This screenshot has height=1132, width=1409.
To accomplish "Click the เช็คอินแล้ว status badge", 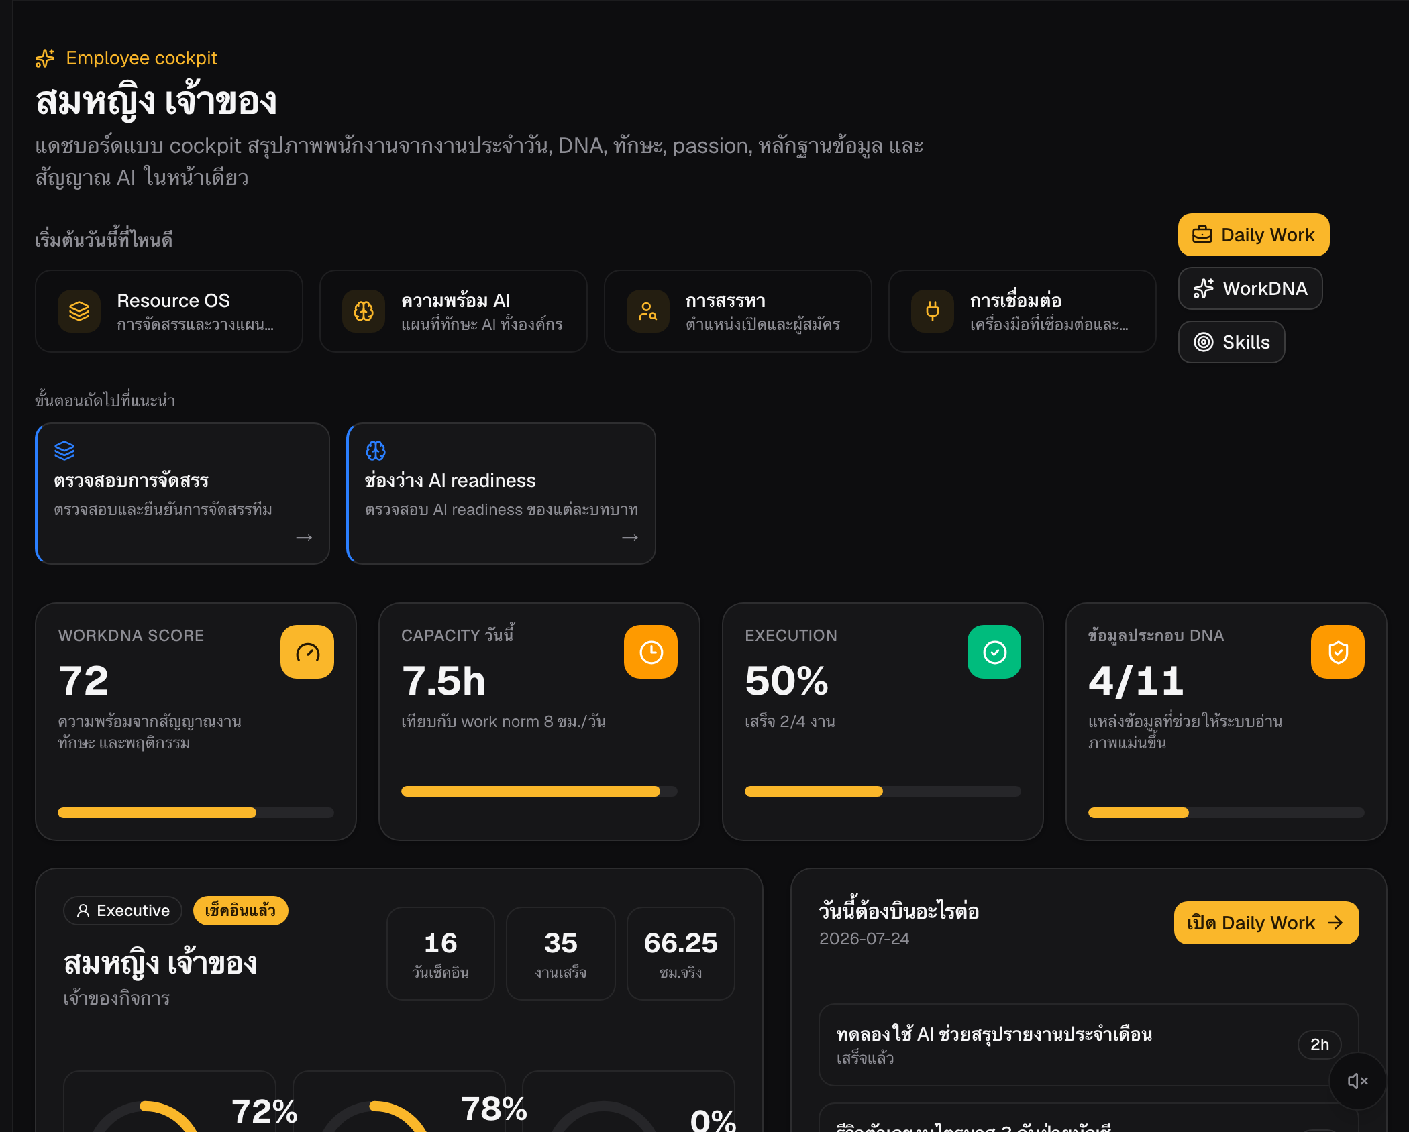I will 240,911.
